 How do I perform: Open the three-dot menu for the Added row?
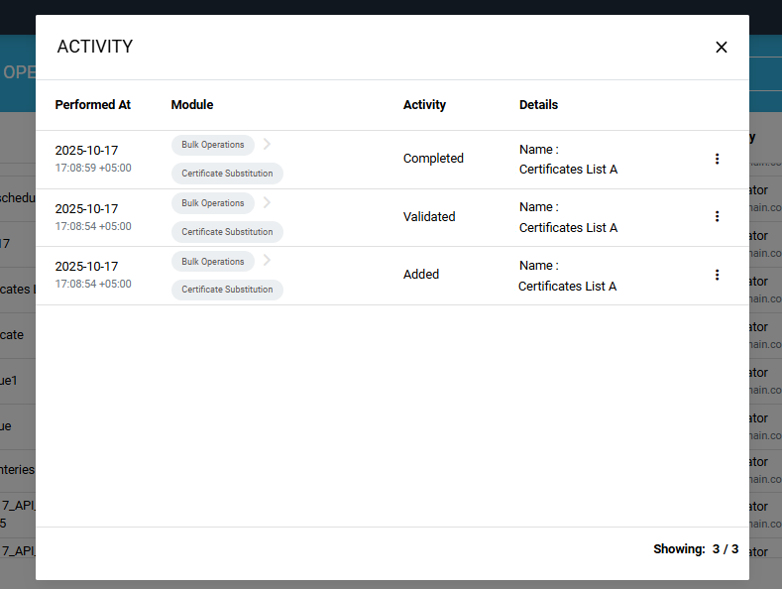click(x=717, y=275)
